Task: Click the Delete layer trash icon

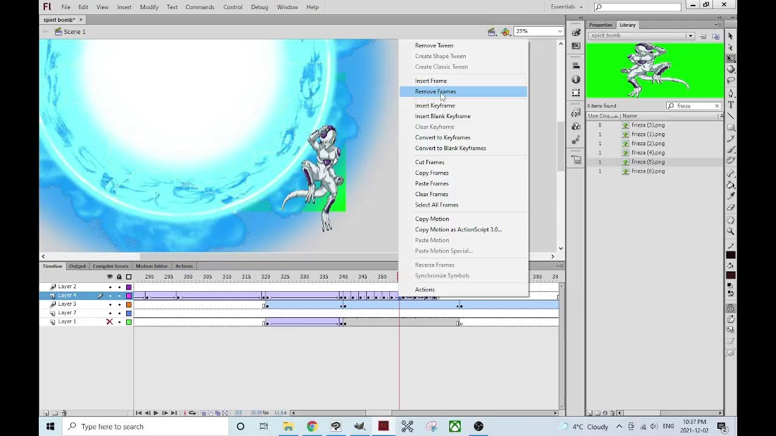Action: [64, 413]
